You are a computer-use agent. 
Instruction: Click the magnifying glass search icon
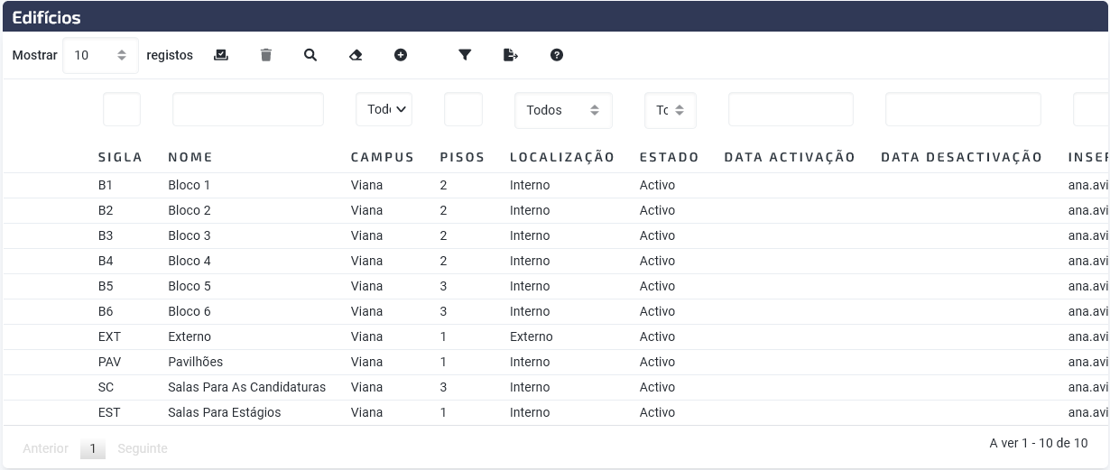[310, 55]
